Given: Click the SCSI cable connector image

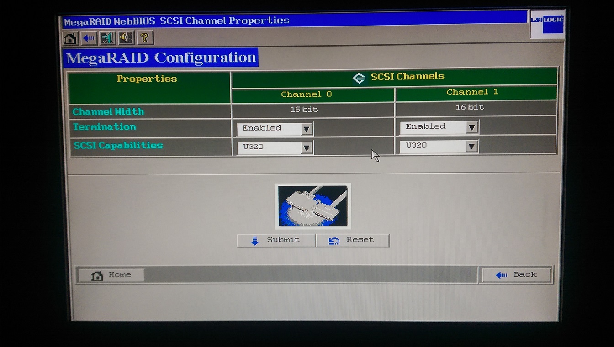Looking at the screenshot, I should point(312,206).
